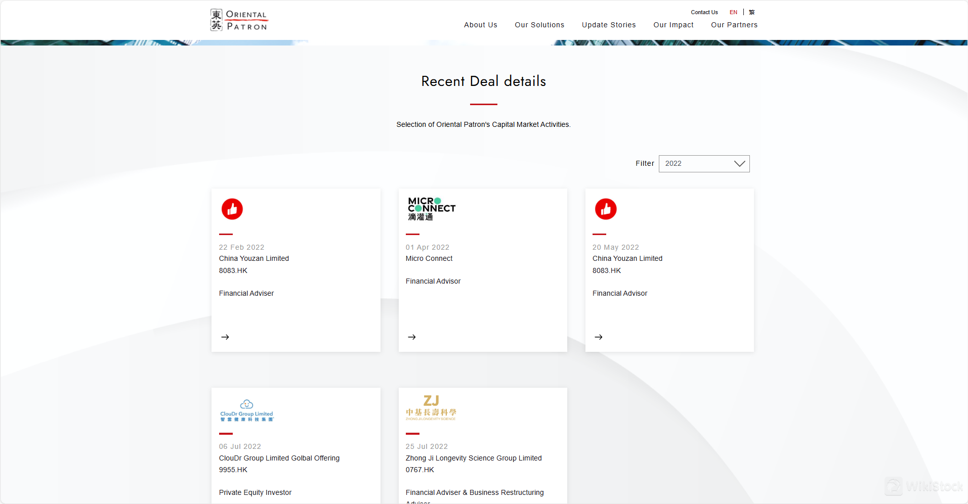Image resolution: width=968 pixels, height=504 pixels.
Task: Click Financial Adviser on 22 Feb card
Action: click(246, 293)
